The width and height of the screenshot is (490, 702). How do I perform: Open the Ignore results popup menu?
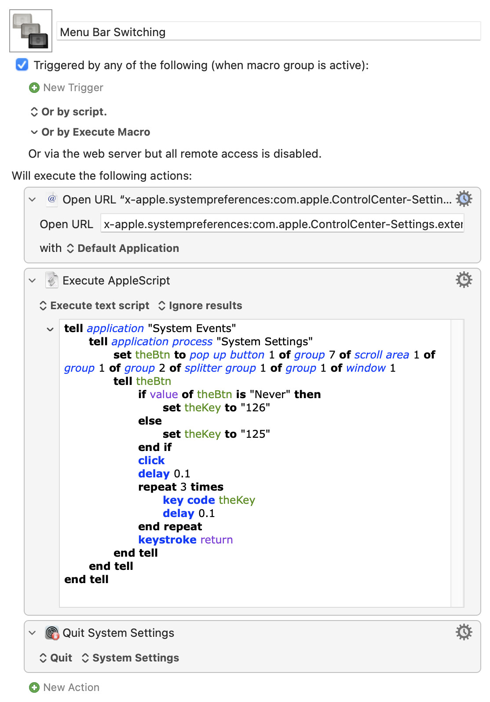(200, 306)
